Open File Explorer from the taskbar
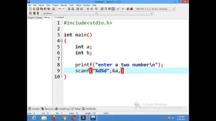This screenshot has width=216, height=121. point(44,118)
